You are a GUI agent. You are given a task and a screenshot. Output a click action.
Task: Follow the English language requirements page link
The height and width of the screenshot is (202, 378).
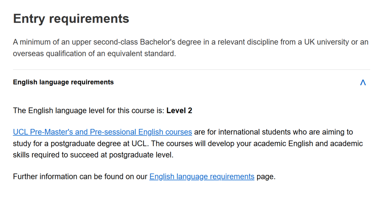pos(202,177)
